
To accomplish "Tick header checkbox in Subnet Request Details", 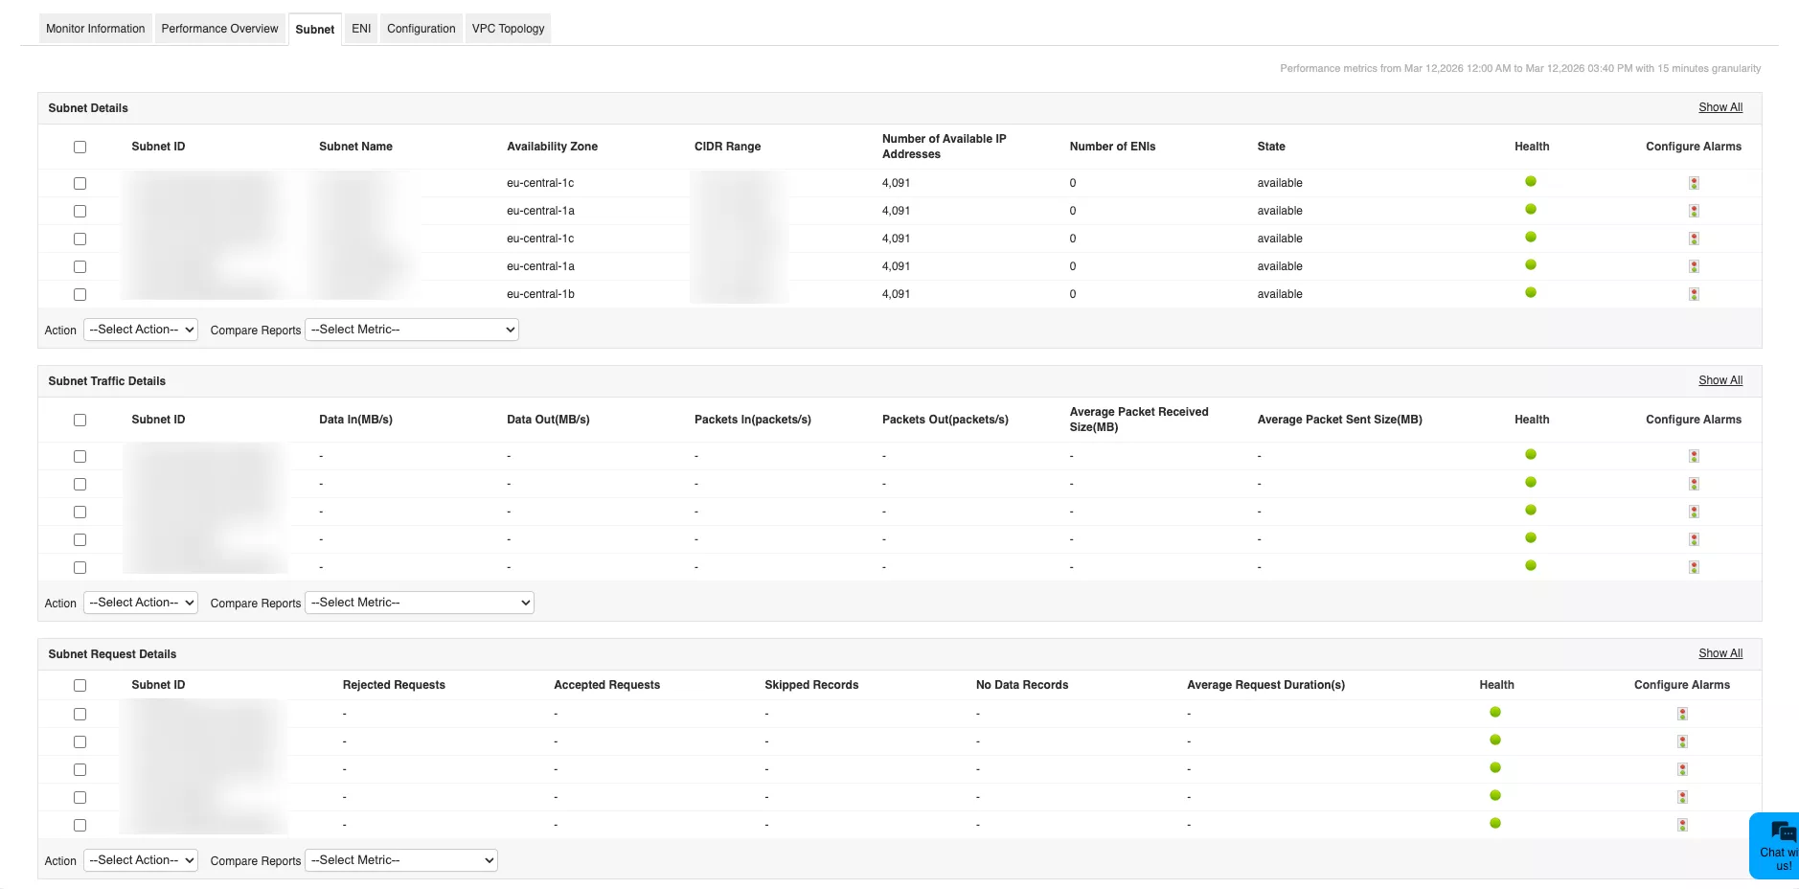I will point(80,685).
